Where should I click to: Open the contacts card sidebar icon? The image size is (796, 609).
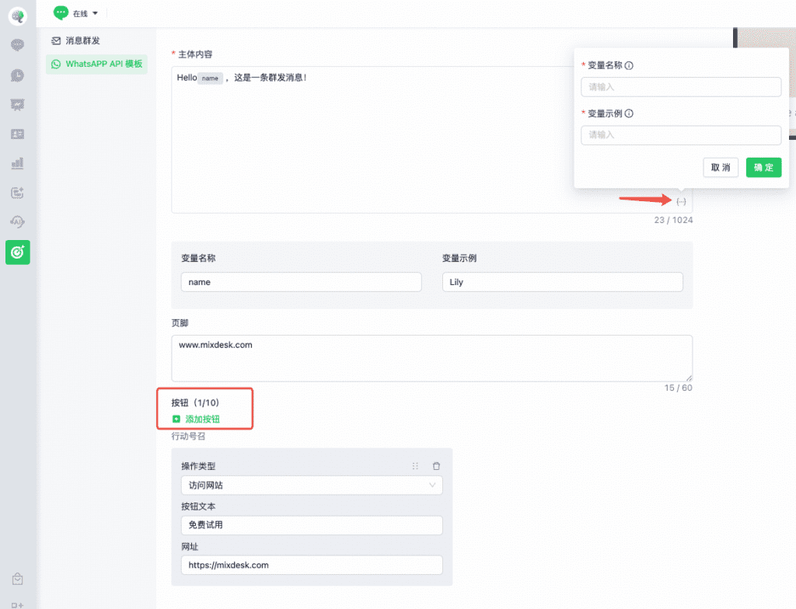pos(17,134)
